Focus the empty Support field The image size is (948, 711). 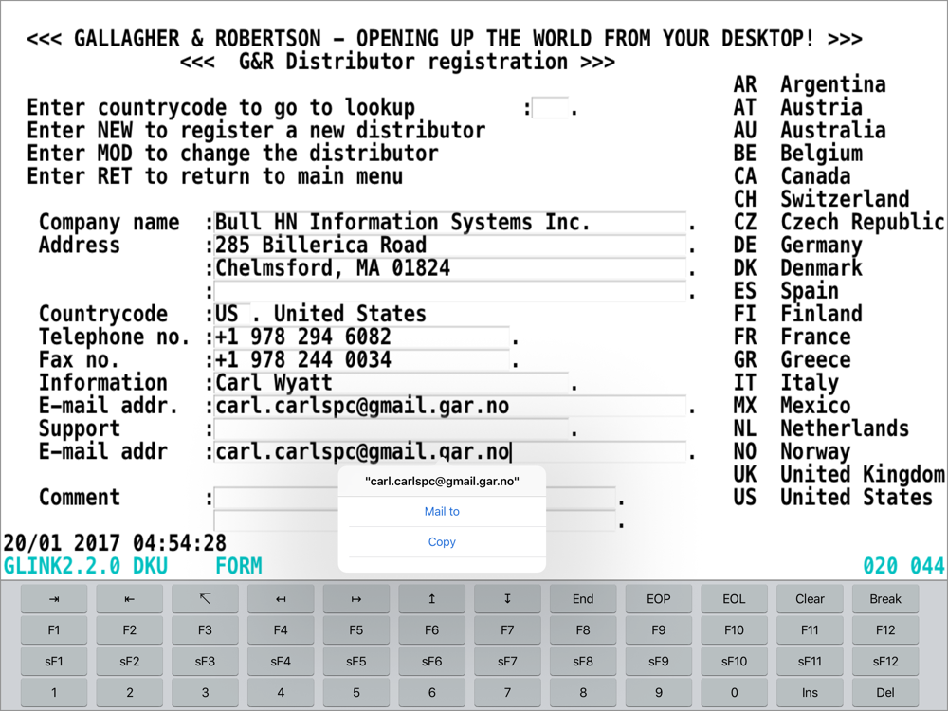(392, 429)
